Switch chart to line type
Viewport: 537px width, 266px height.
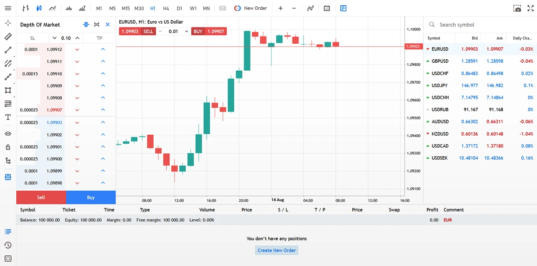click(52, 8)
